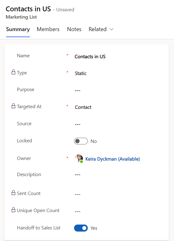This screenshot has height=241, width=174.
Task: Click the lock icon beside Unique Open Count
Action: 13,210
